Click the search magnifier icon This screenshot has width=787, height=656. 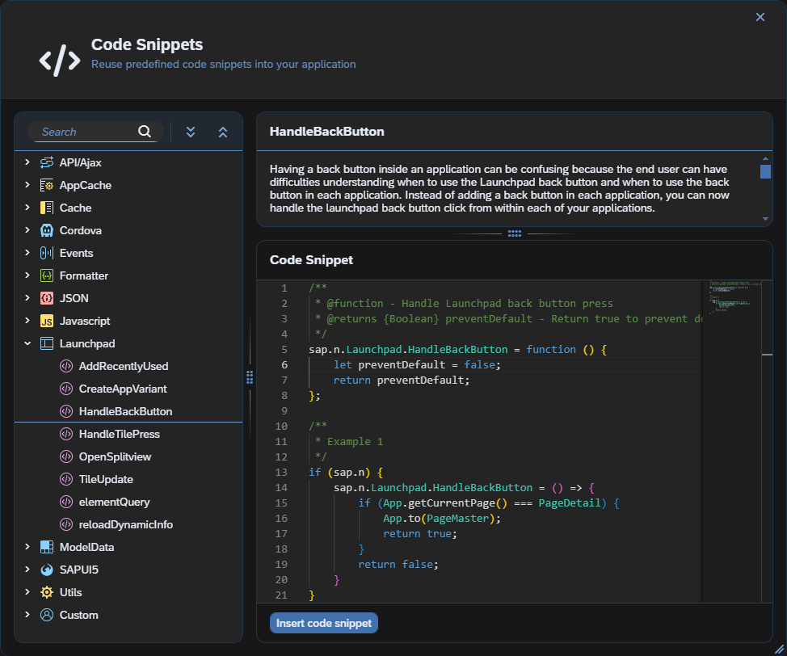tap(145, 132)
